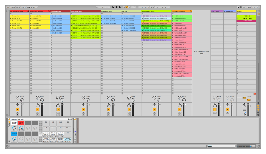The width and height of the screenshot is (266, 154).
Task: Toggle the Automation Arm button in the transport
Action: 127,7
